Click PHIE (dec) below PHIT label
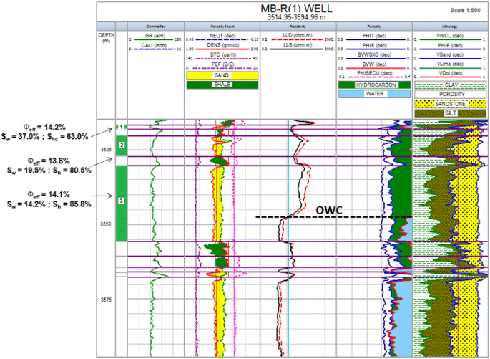 click(x=374, y=46)
